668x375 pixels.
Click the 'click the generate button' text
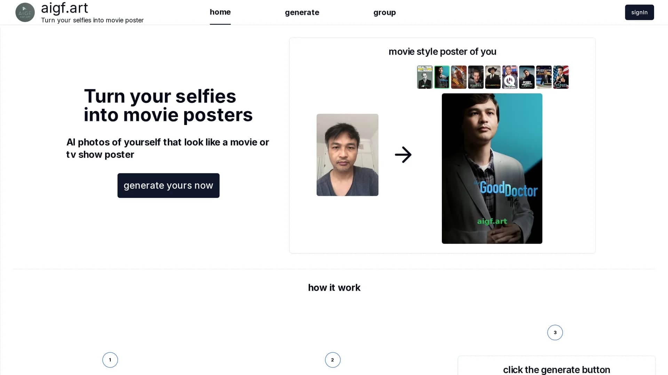(556, 370)
